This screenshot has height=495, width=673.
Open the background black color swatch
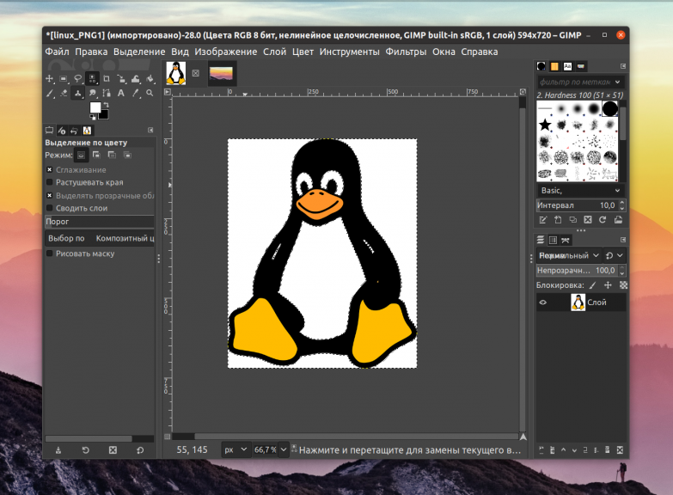pyautogui.click(x=104, y=115)
